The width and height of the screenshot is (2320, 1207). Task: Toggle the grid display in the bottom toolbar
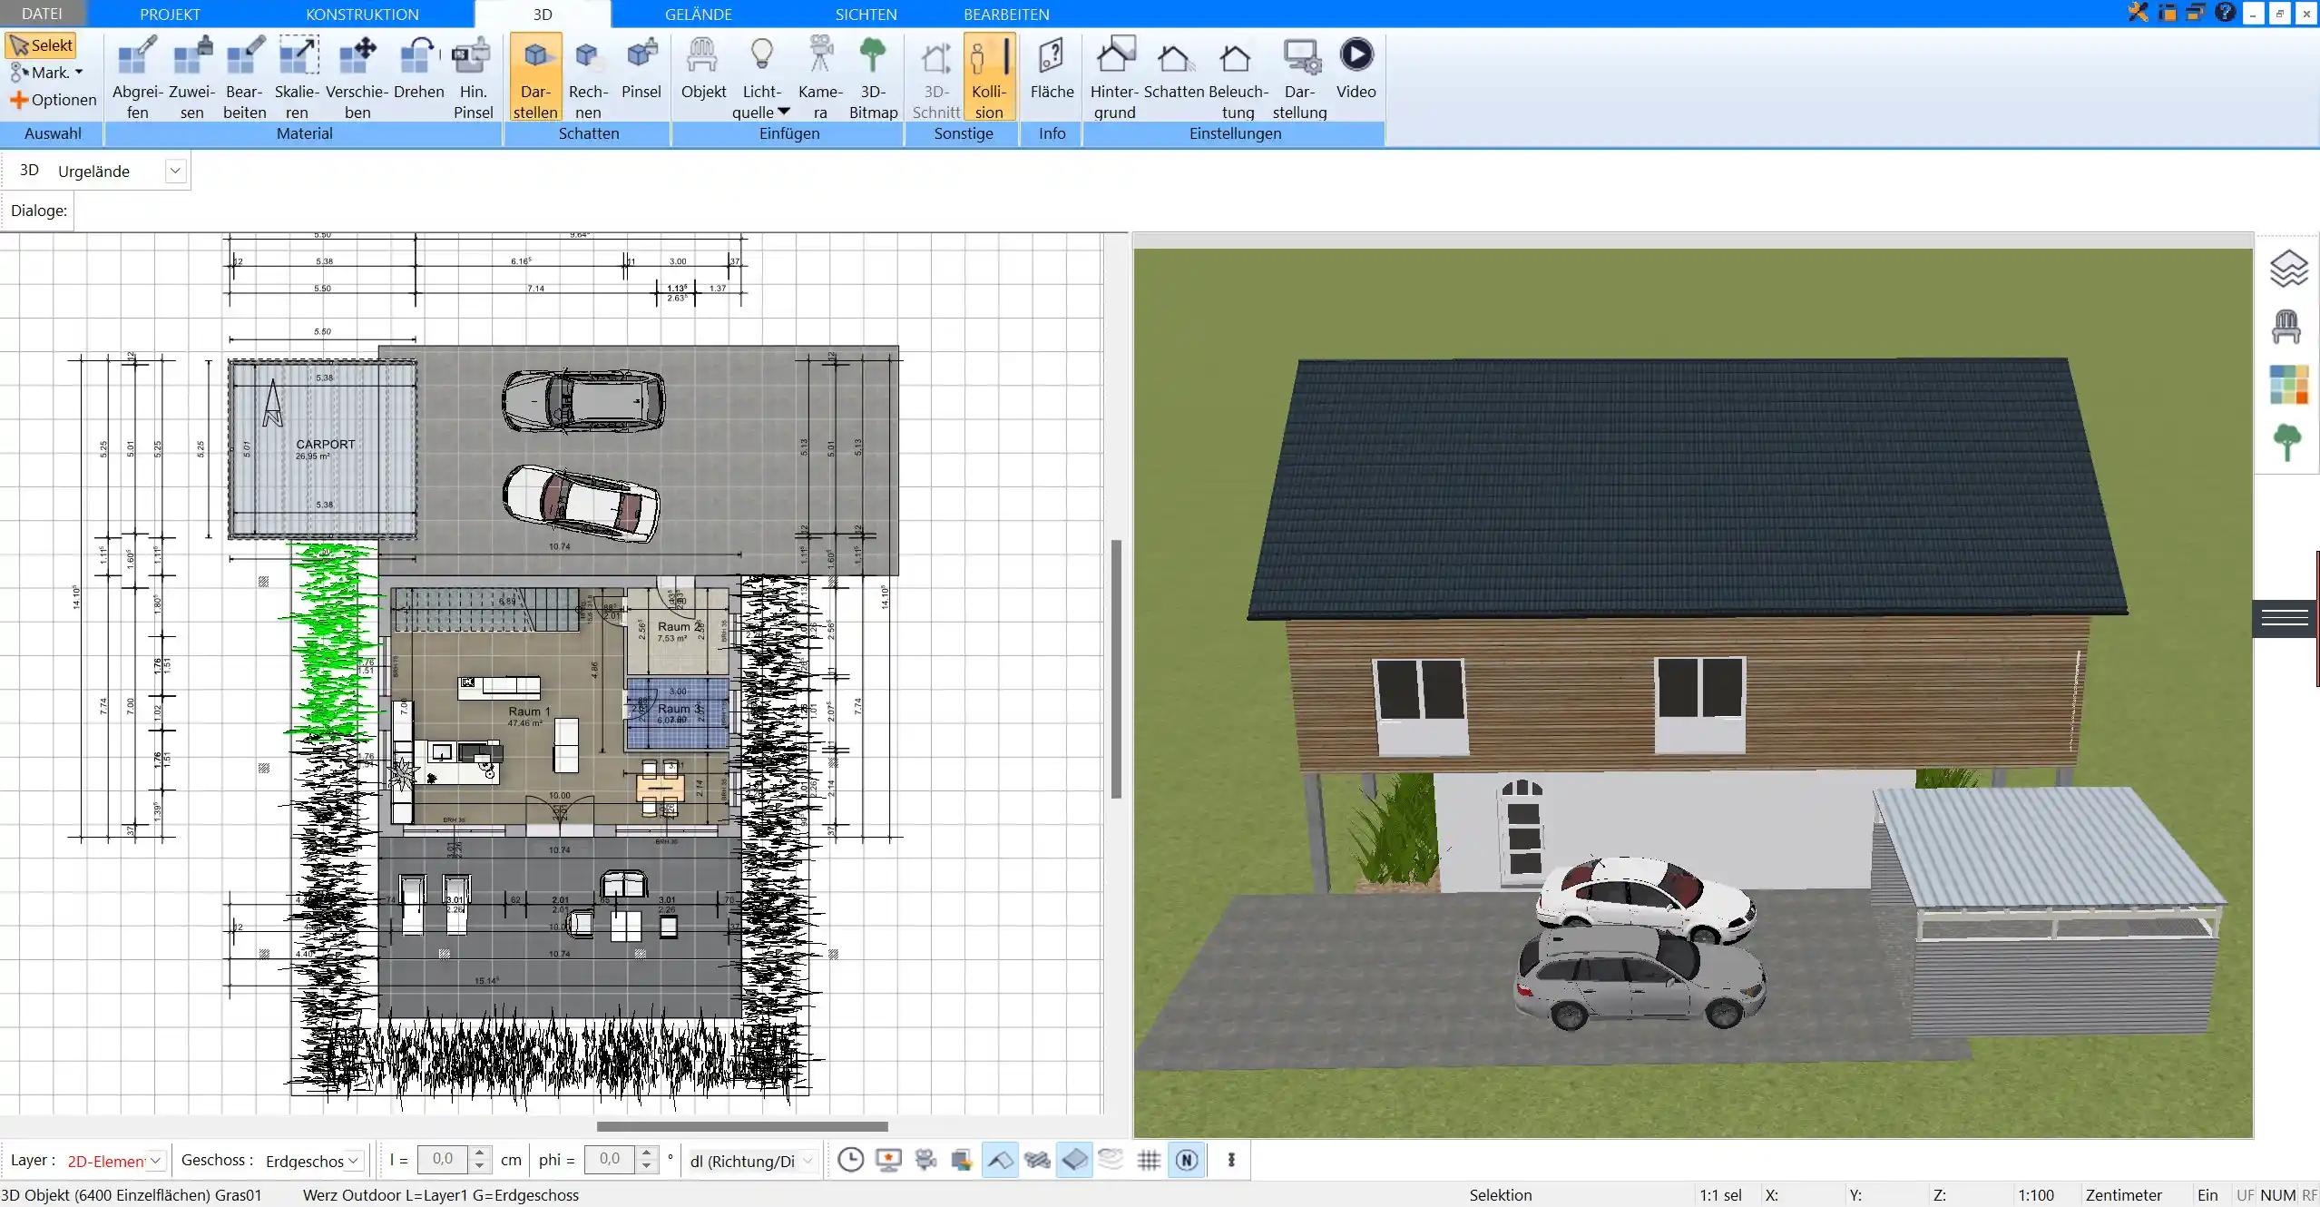(x=1149, y=1159)
